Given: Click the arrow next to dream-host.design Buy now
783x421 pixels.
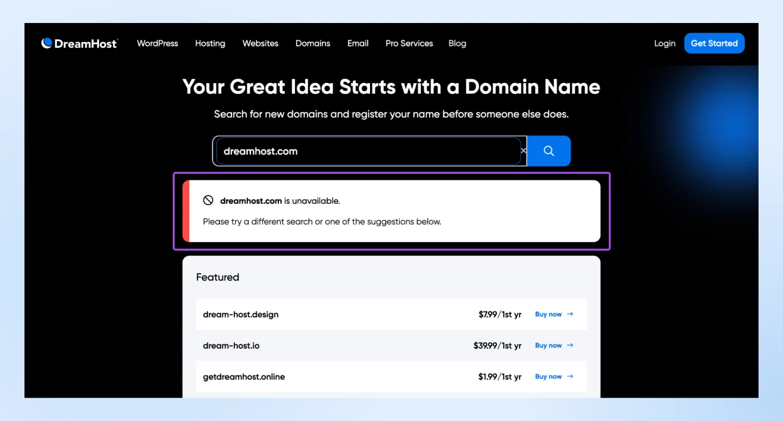Looking at the screenshot, I should point(570,314).
